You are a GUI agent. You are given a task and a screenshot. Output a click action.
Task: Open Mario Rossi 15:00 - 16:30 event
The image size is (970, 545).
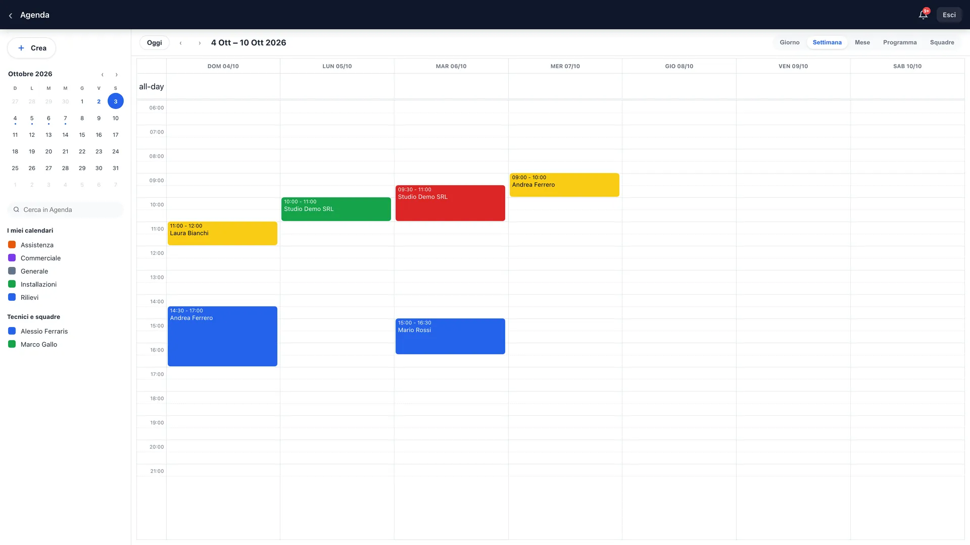450,336
